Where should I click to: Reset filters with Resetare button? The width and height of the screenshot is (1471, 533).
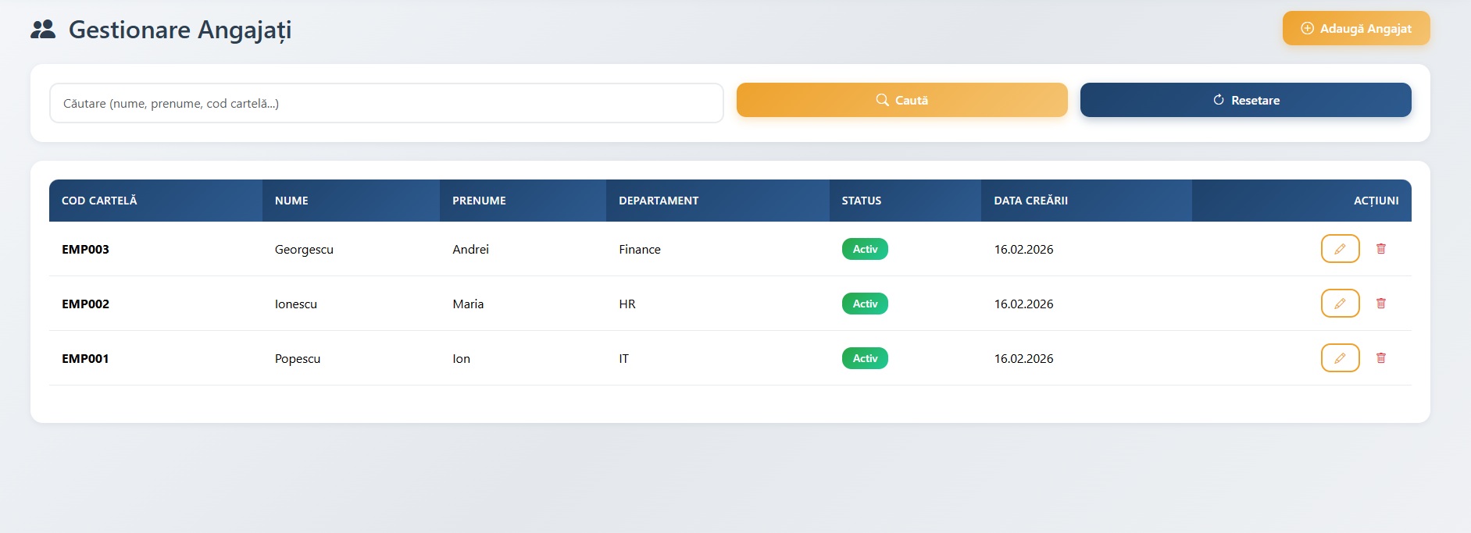[1245, 100]
